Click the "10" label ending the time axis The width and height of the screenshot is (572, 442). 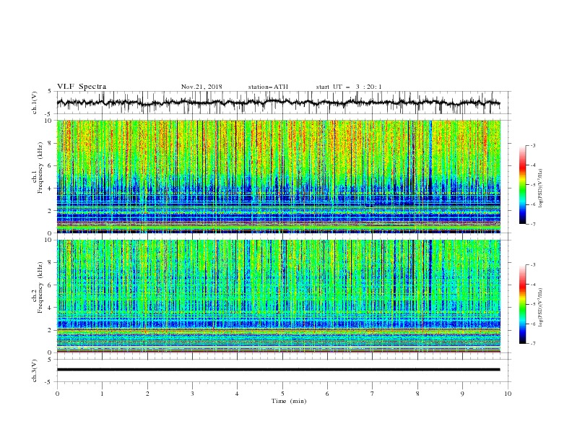point(508,394)
